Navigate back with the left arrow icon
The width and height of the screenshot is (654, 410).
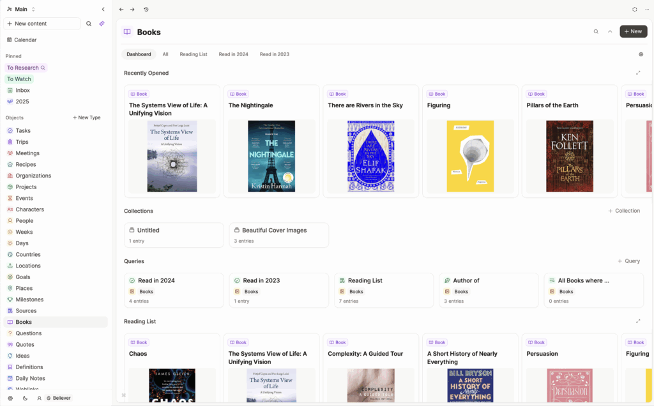[121, 10]
